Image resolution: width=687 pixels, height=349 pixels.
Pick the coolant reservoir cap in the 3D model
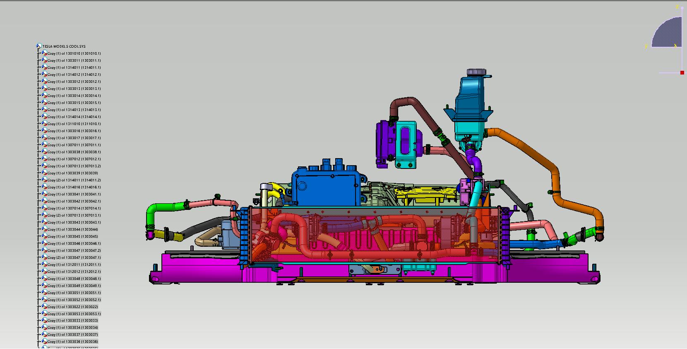tap(476, 72)
